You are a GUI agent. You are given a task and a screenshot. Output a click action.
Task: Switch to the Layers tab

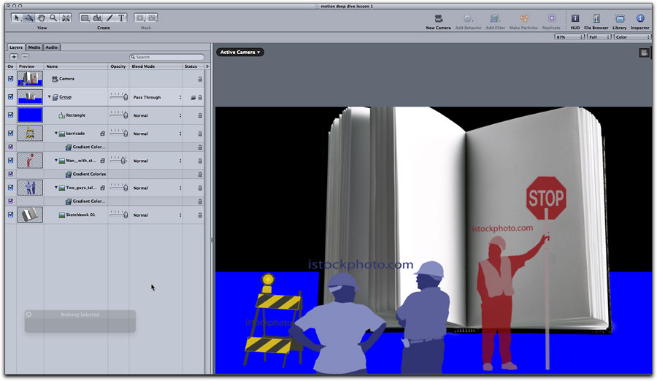pyautogui.click(x=16, y=47)
